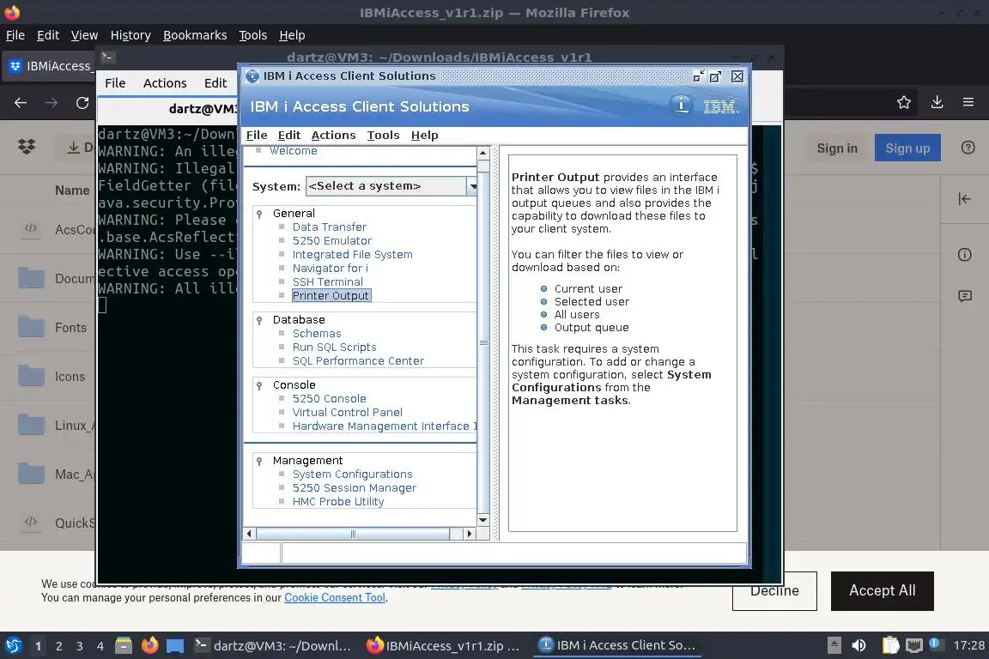The height and width of the screenshot is (659, 989).
Task: Collapse Dropbox sidebar arrow icon
Action: coord(964,199)
